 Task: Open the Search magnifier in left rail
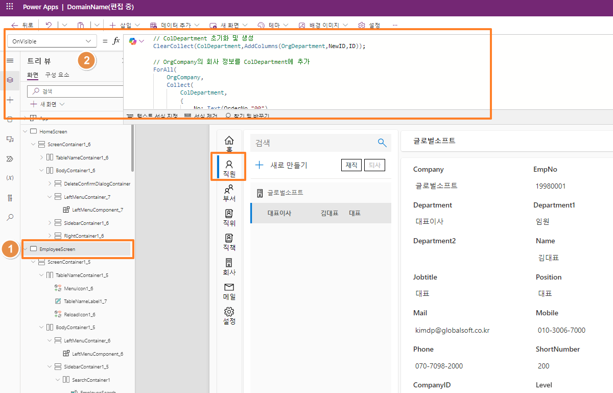pos(10,217)
